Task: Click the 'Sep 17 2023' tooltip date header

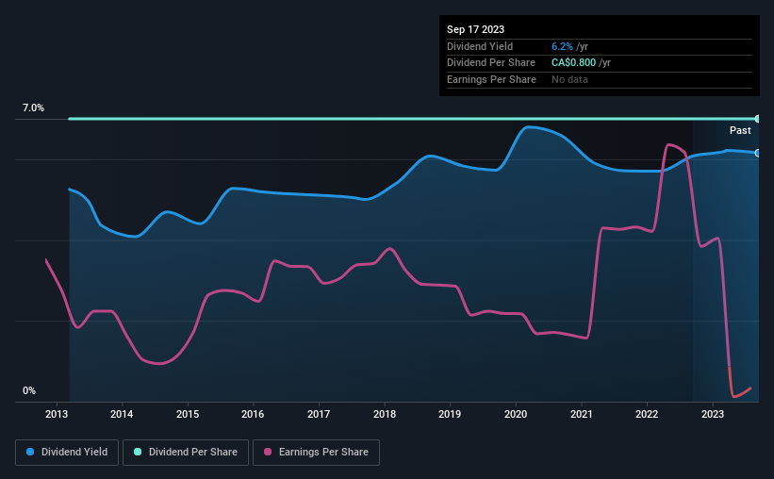Action: (478, 29)
